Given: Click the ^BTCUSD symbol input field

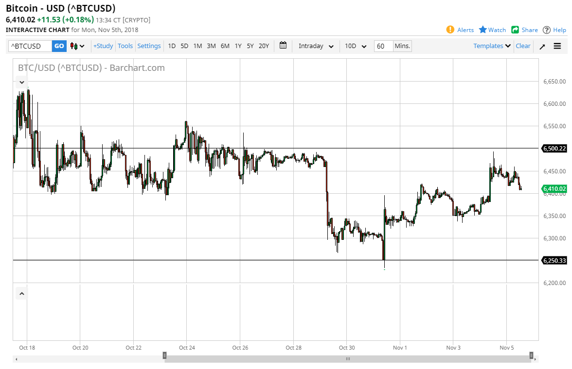Looking at the screenshot, I should tap(29, 46).
